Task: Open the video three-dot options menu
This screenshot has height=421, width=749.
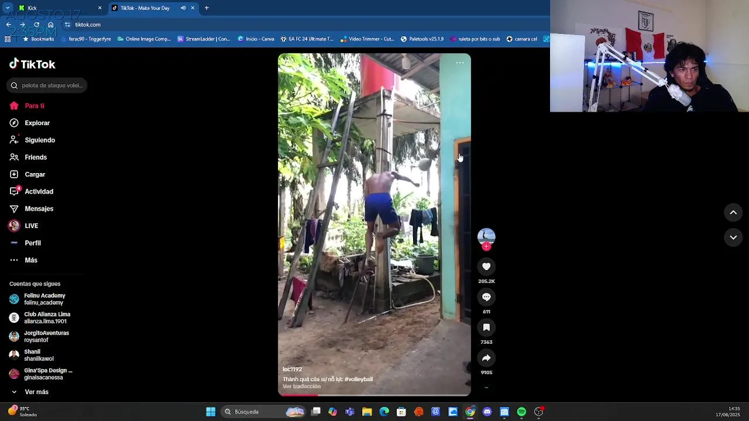Action: [x=460, y=63]
